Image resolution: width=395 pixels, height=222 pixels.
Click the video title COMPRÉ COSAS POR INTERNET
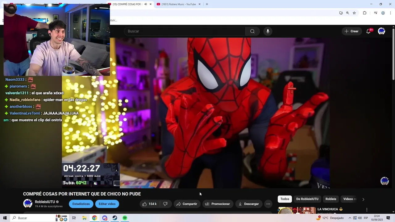tap(82, 194)
